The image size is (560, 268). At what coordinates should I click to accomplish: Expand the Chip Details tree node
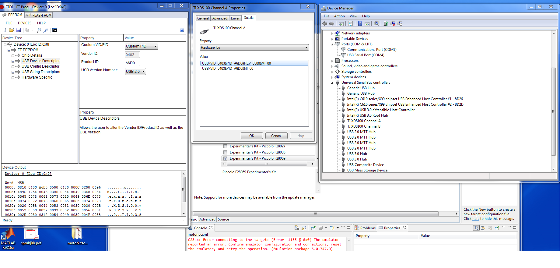[13, 56]
